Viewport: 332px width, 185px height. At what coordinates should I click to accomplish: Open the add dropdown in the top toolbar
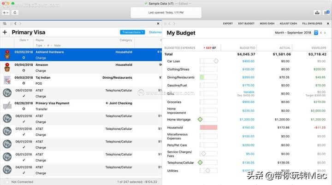[6, 13]
